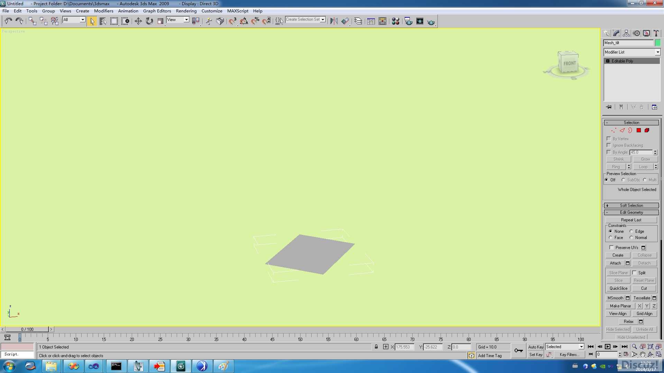Screen dimensions: 664x373
Task: Collapse the Selection rollout
Action: tap(631, 123)
